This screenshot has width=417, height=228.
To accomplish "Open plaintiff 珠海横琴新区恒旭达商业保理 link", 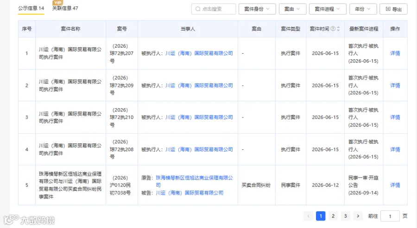I will tap(194, 181).
